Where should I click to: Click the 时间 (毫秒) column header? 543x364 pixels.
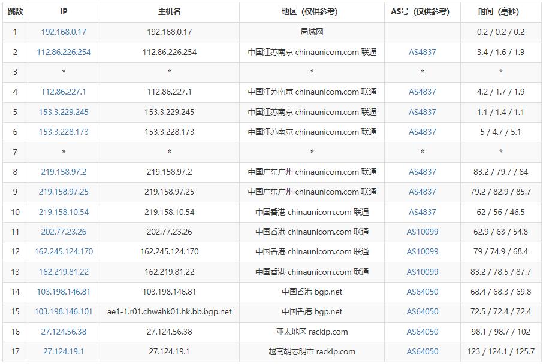(x=500, y=11)
